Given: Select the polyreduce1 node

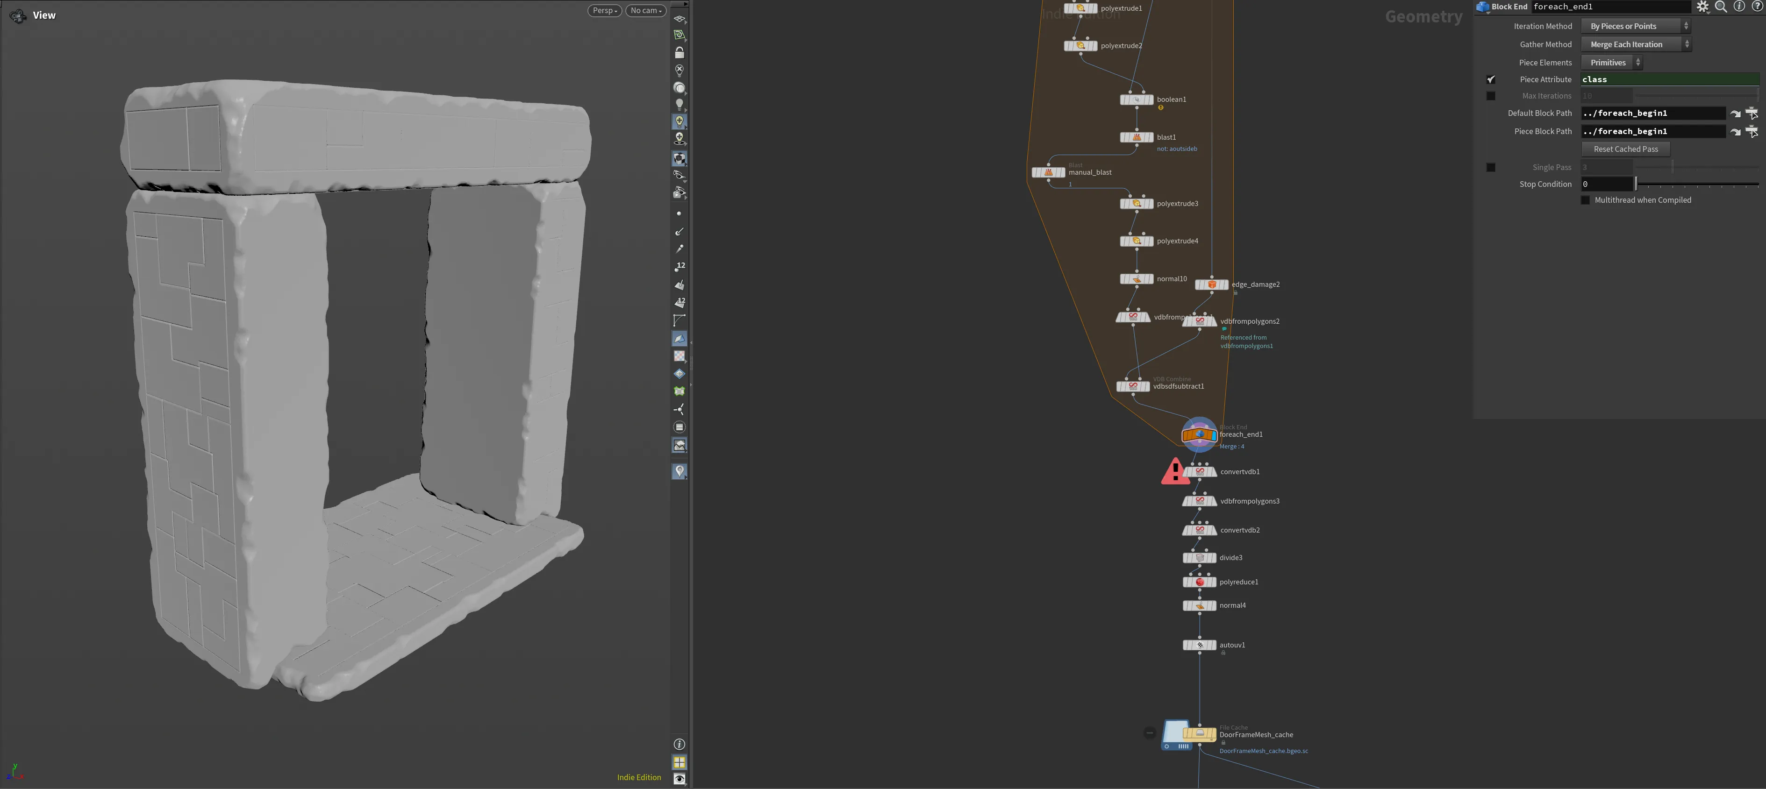Looking at the screenshot, I should (x=1200, y=582).
